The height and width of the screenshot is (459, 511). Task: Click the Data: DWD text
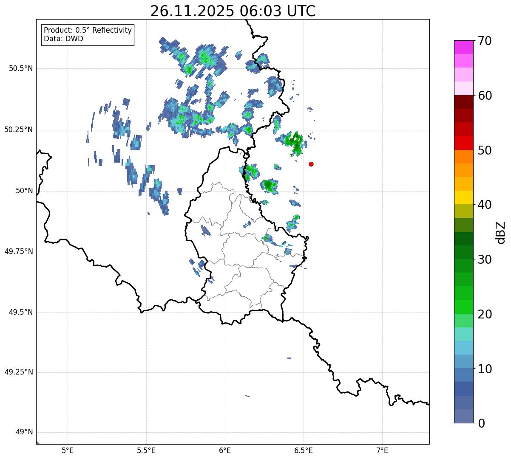[63, 39]
